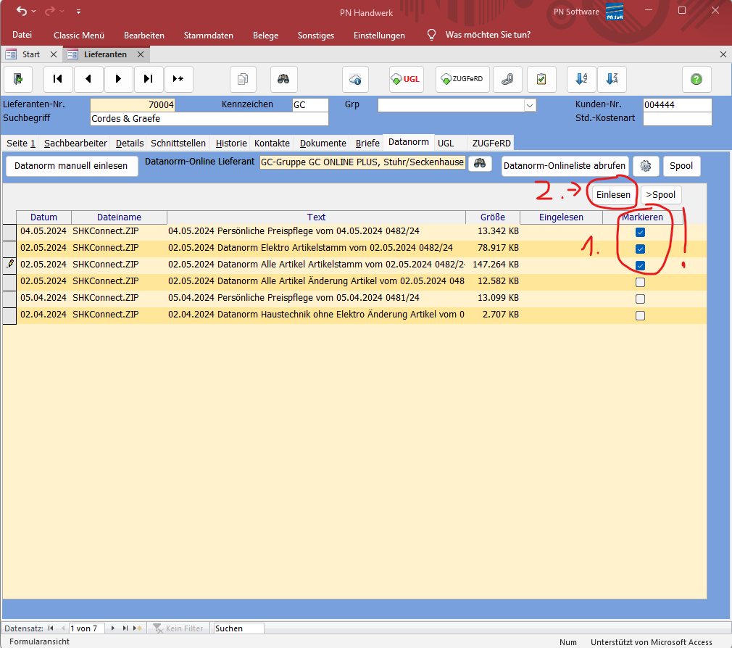Uncheck Markieren for Alle Artikel Artikelstamm row
Viewport: 732px width, 648px height.
click(x=640, y=265)
